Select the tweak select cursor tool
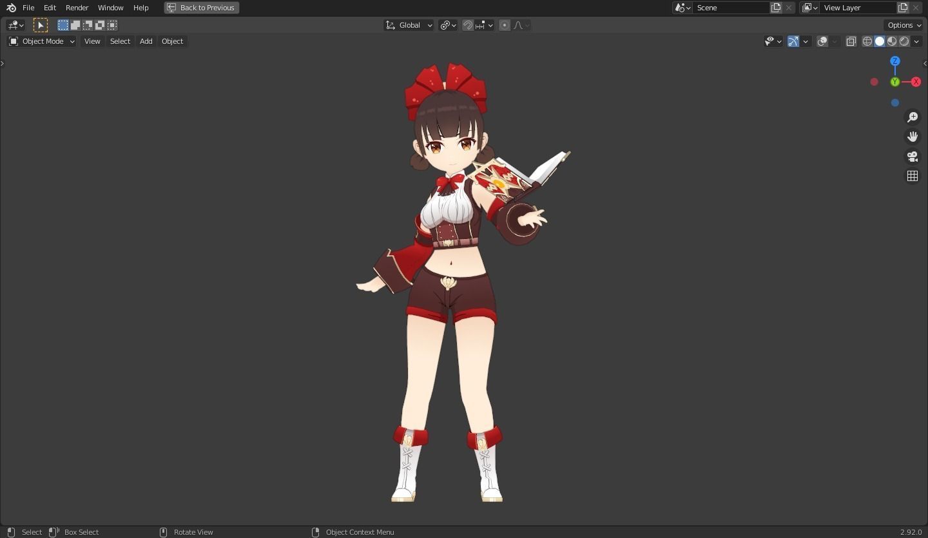The width and height of the screenshot is (928, 538). coord(41,25)
